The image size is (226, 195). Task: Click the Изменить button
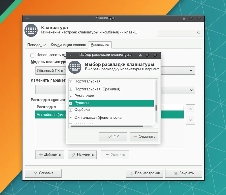[82, 154]
